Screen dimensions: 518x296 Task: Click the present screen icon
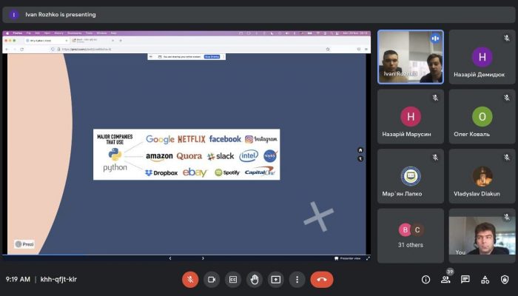276,279
